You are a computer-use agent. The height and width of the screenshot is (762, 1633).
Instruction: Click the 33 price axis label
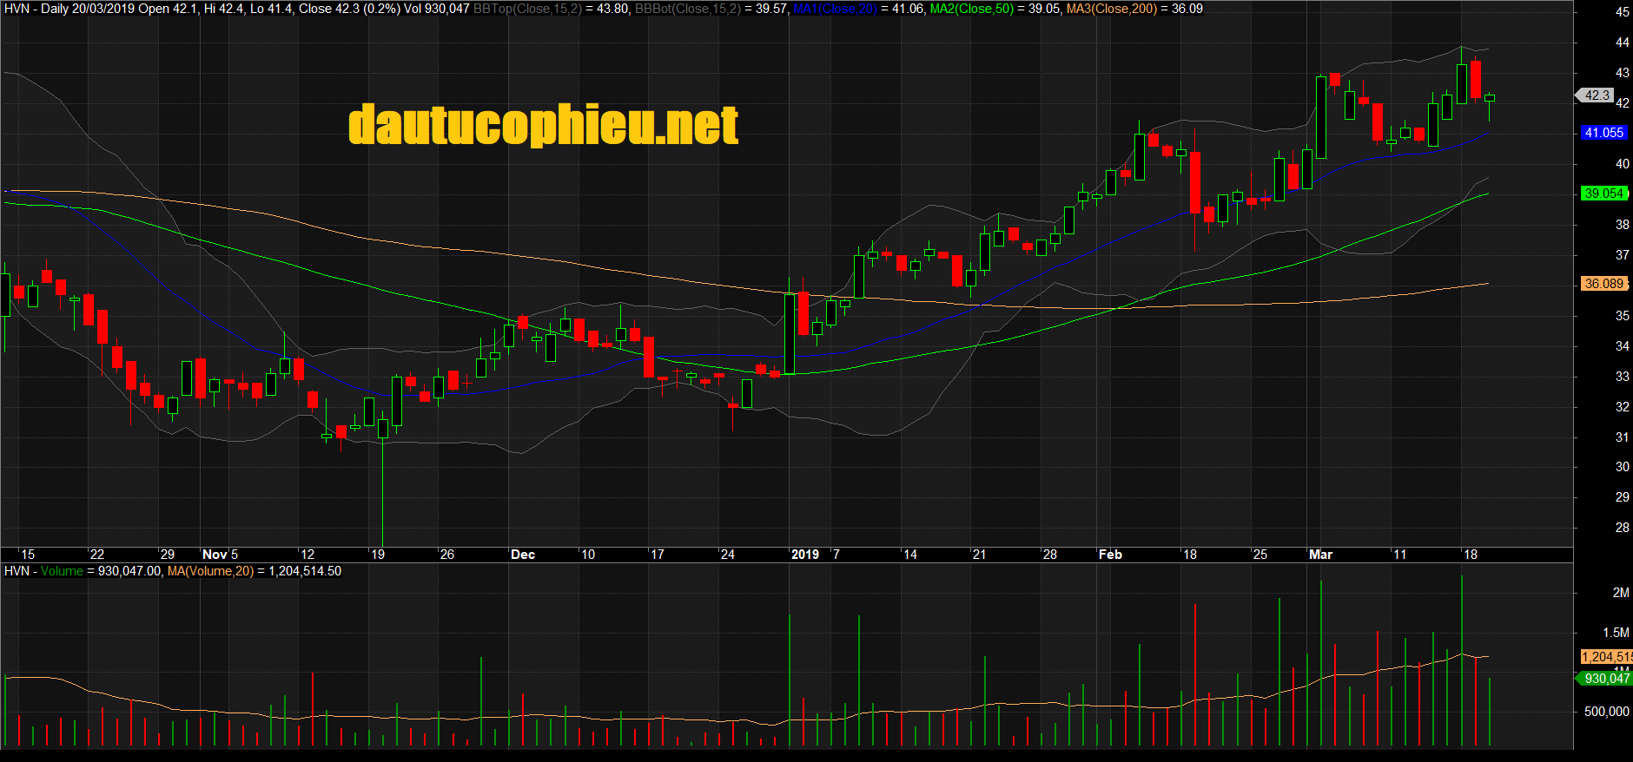(1622, 377)
